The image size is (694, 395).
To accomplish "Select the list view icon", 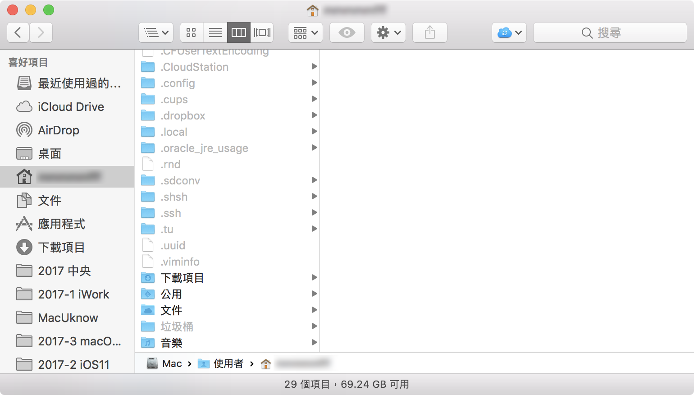I will [x=215, y=32].
